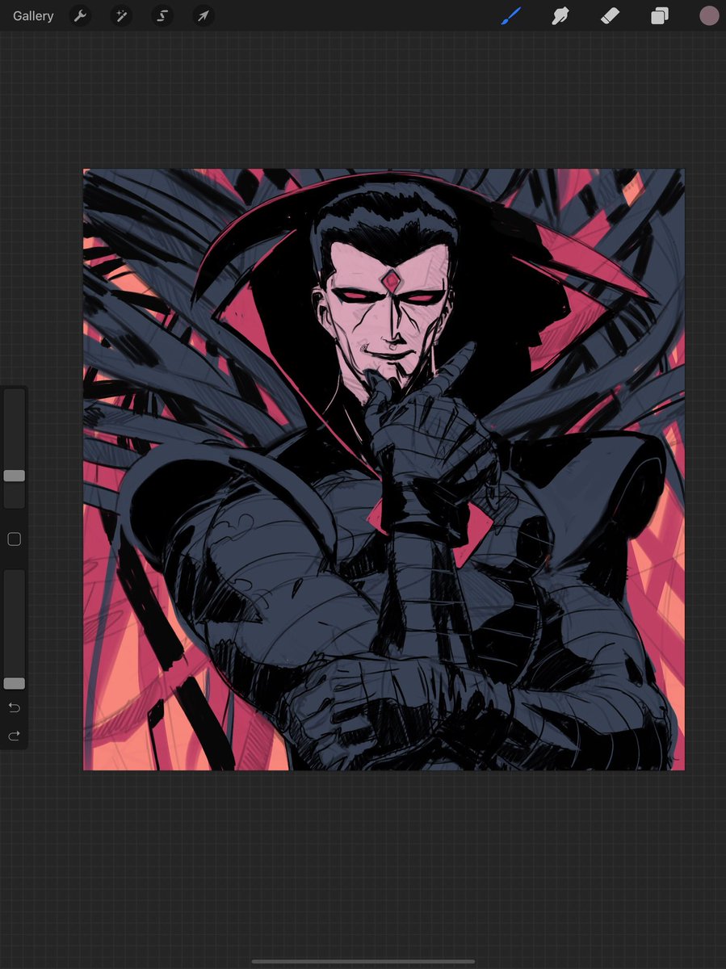Tap the opacity slider handle
Screen dimensions: 726x969
[x=14, y=683]
